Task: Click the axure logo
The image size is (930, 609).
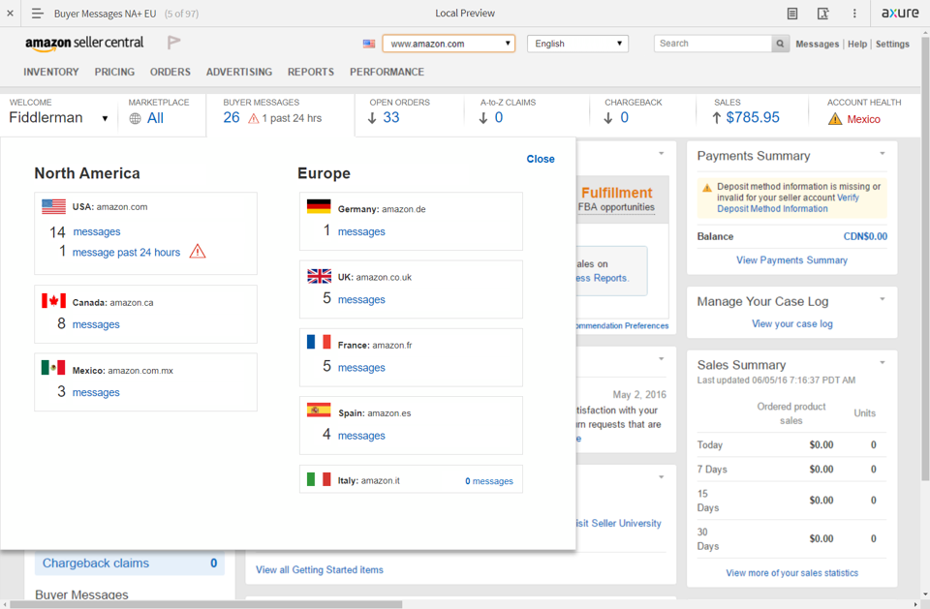Action: tap(900, 13)
